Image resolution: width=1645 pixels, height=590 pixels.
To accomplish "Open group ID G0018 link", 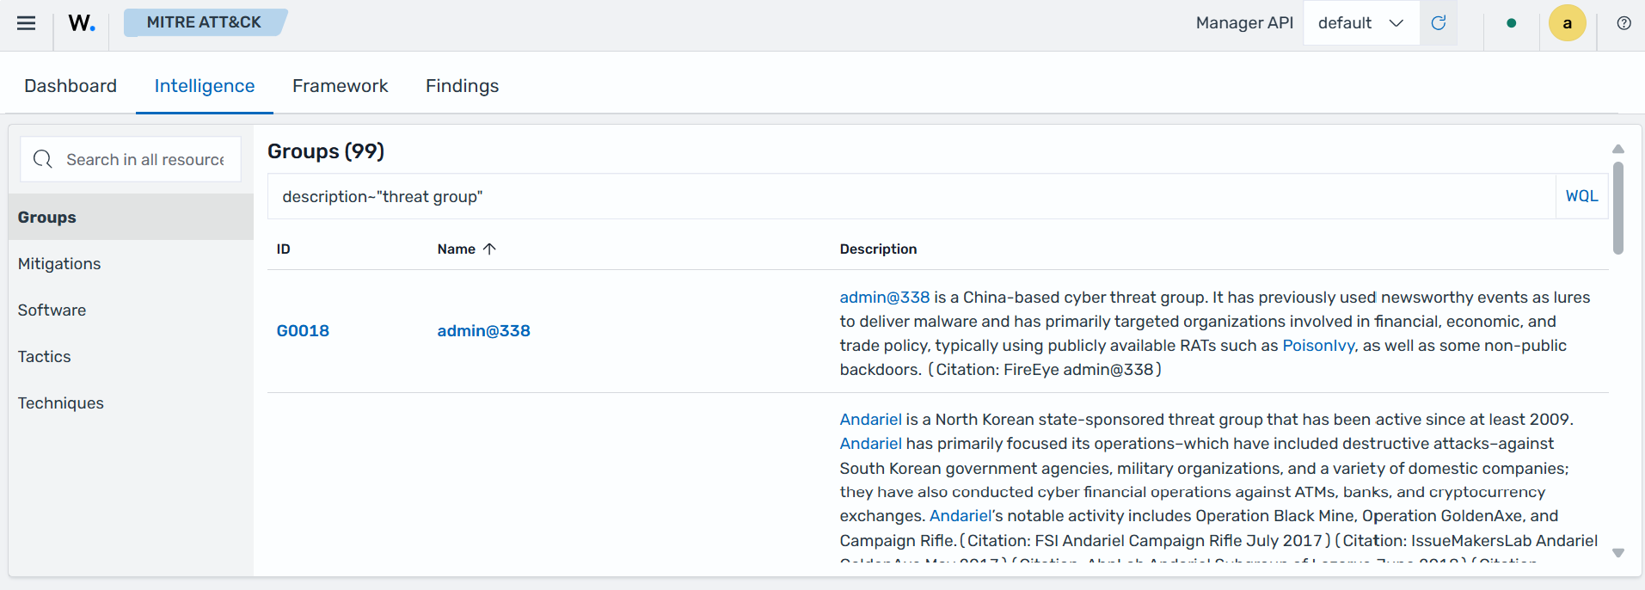I will pos(303,331).
